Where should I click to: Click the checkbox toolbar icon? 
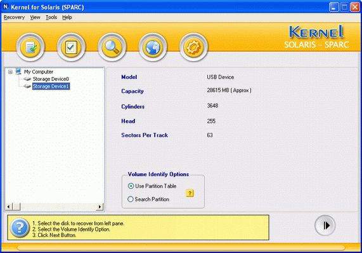pos(71,47)
